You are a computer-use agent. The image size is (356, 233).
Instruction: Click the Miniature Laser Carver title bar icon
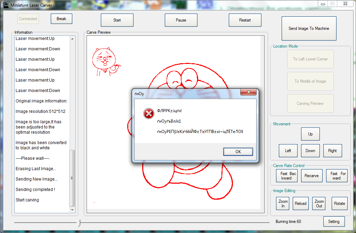[6, 5]
